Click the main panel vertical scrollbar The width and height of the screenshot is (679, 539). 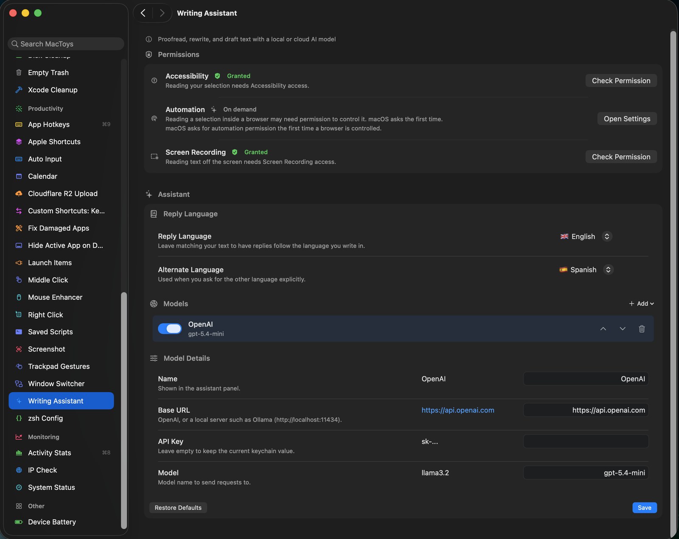click(673, 284)
